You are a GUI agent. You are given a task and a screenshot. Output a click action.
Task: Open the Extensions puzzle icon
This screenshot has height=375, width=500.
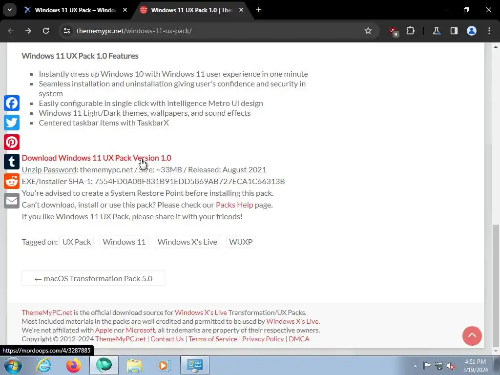pos(410,31)
